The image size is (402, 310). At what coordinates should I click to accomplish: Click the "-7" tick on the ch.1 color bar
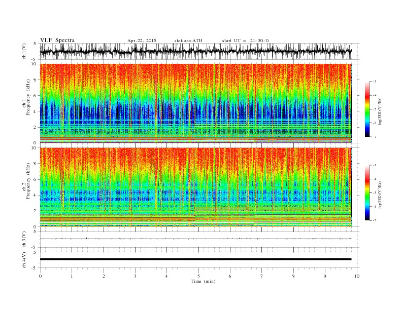pos(374,137)
